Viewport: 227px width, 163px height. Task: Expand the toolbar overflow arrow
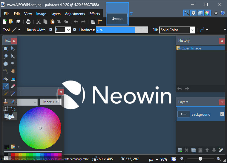point(225,30)
